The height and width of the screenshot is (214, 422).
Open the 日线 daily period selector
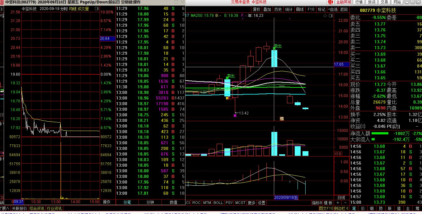(x=341, y=198)
